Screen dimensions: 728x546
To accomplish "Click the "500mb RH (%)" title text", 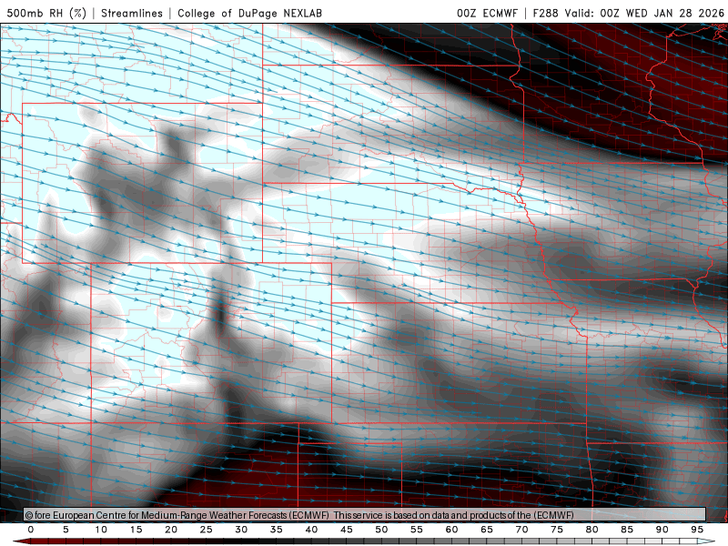I will [x=46, y=13].
